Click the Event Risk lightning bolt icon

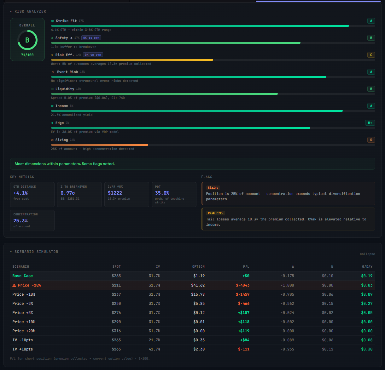point(52,72)
